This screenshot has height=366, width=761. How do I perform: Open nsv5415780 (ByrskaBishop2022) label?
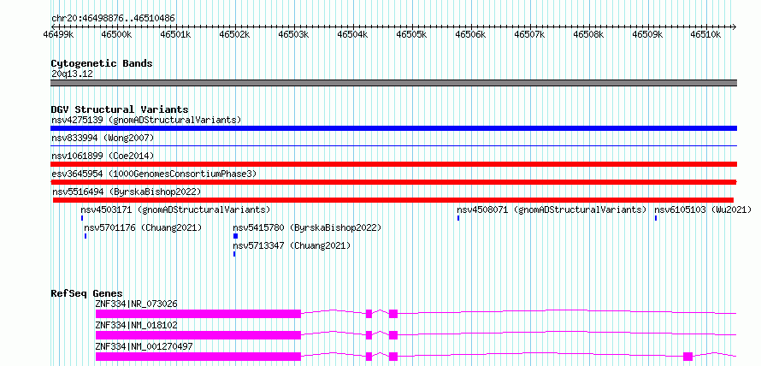tap(307, 227)
